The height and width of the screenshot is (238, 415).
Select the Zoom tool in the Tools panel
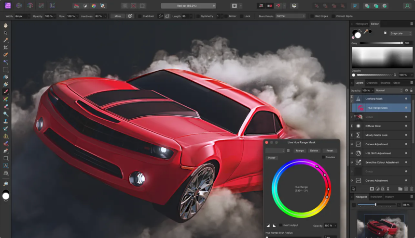pyautogui.click(x=6, y=184)
